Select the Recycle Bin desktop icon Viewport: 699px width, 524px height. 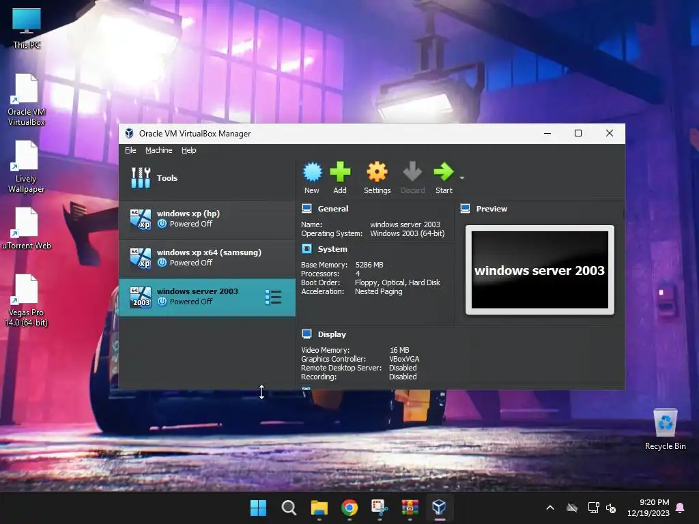point(665,429)
